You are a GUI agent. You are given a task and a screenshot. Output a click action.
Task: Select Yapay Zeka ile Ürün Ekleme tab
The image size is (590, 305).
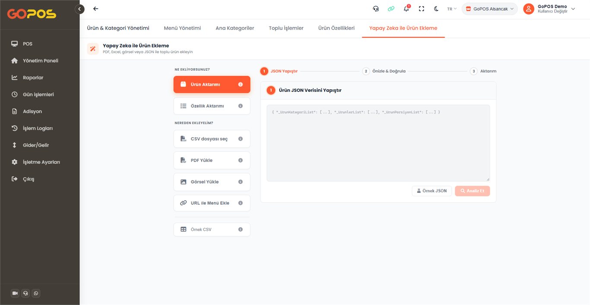(403, 28)
